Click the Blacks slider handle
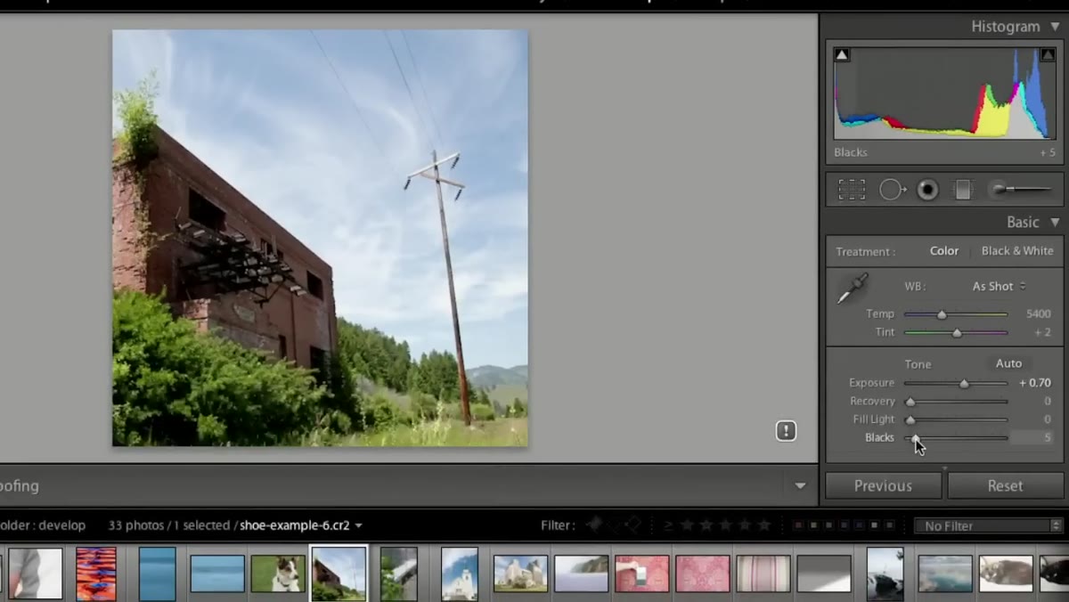Viewport: 1069px width, 602px height. tap(915, 437)
